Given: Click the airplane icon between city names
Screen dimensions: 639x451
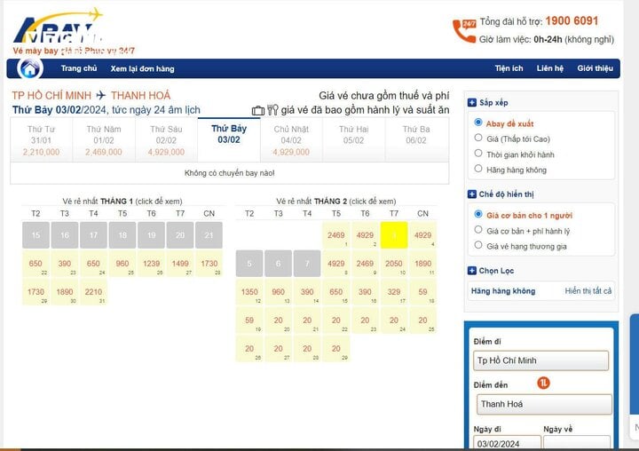Looking at the screenshot, I should coord(101,95).
